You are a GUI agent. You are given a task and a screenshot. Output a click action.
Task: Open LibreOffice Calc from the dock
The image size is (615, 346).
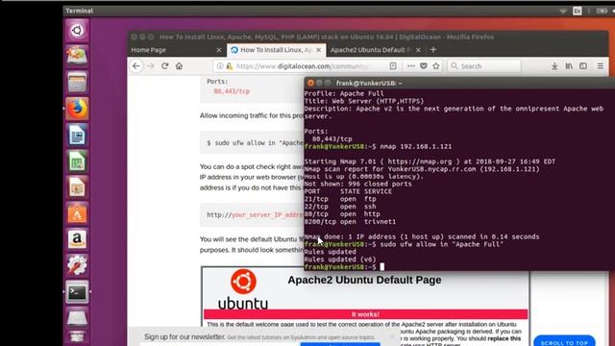77,161
